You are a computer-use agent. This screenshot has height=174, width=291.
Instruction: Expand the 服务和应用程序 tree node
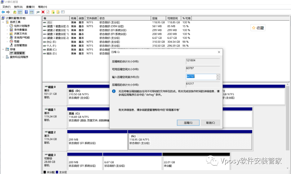3,57
